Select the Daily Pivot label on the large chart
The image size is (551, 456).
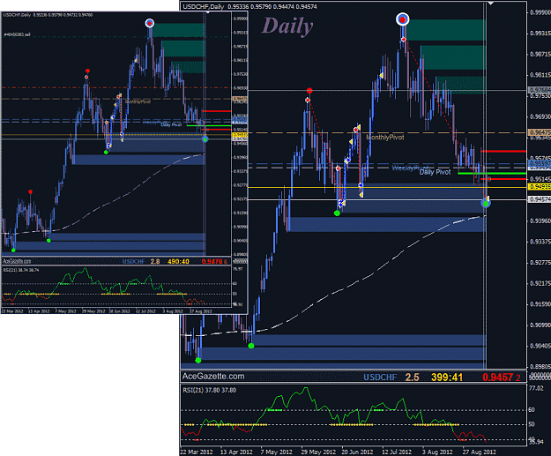tap(435, 172)
